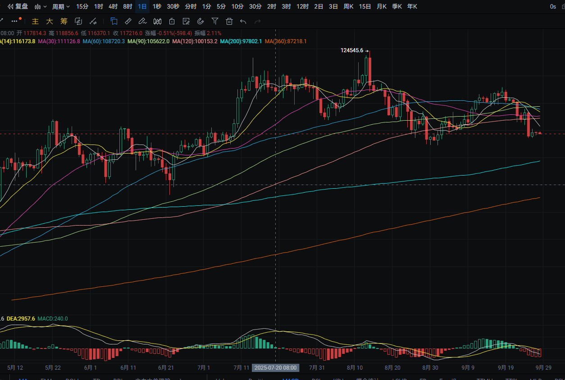The image size is (565, 380).
Task: Choose the 月K monthly interval
Action: pyautogui.click(x=382, y=6)
